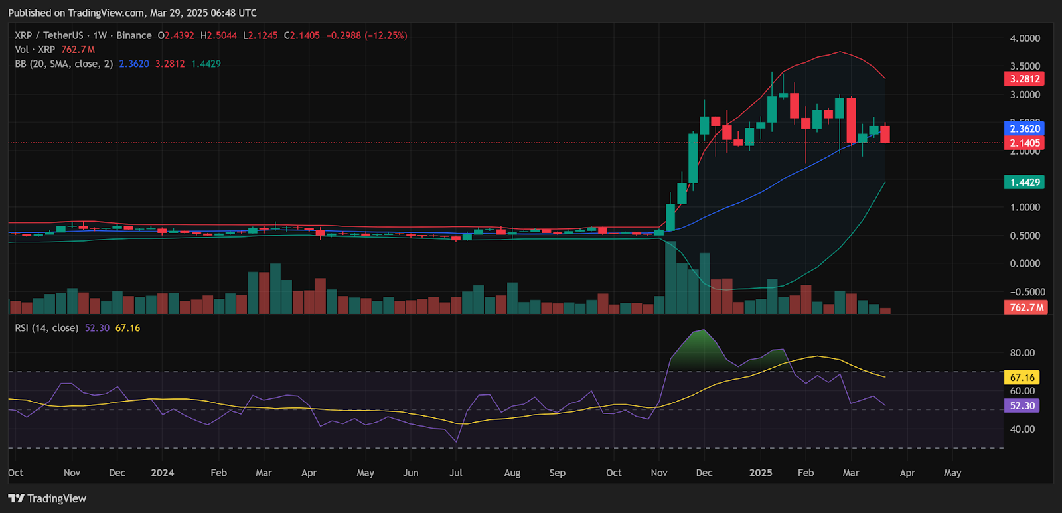Click the 2024 label on time axis
Image resolution: width=1062 pixels, height=513 pixels.
[x=162, y=473]
